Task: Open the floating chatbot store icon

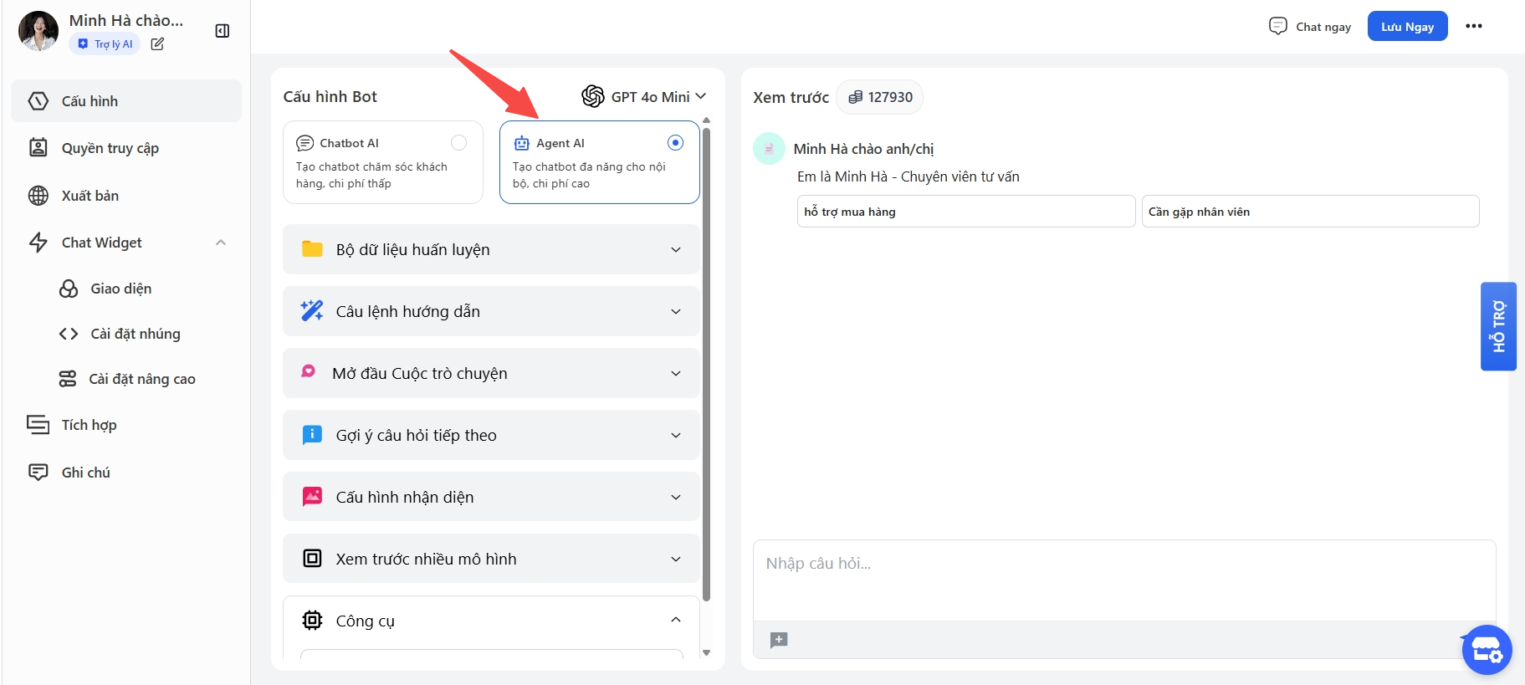Action: 1487,650
